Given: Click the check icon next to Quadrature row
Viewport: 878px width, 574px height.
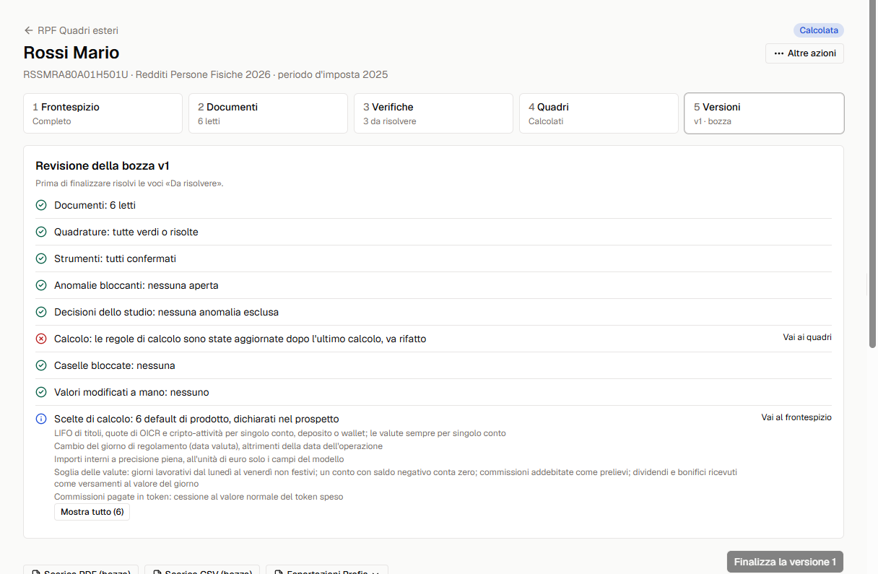Looking at the screenshot, I should click(x=41, y=232).
